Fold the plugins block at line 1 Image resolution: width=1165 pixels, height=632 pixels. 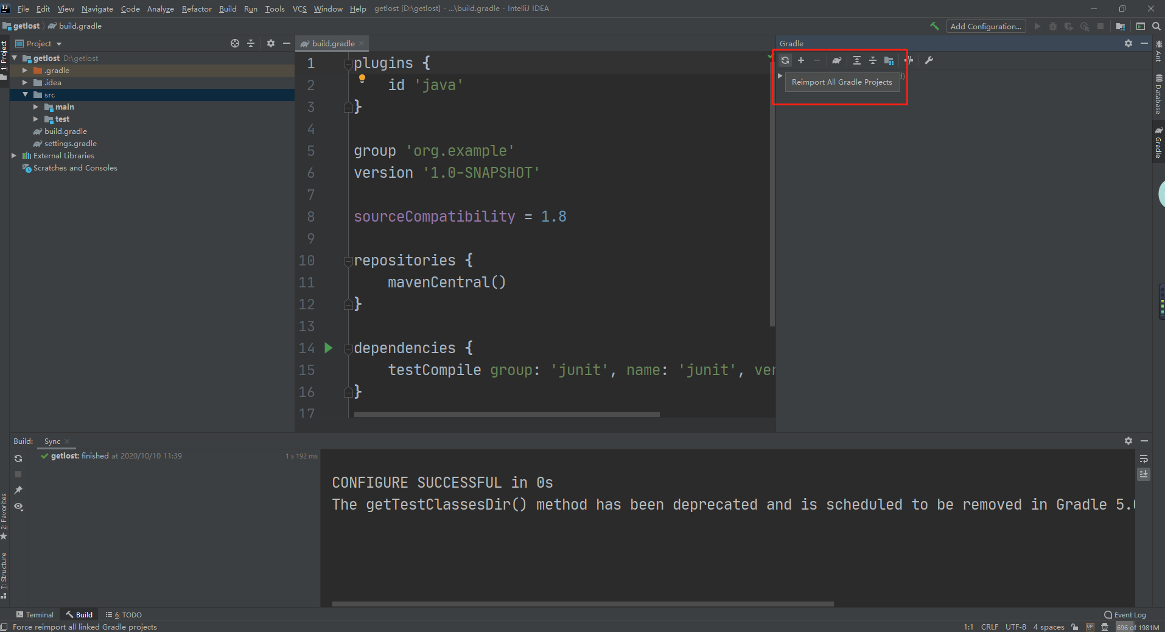point(348,63)
